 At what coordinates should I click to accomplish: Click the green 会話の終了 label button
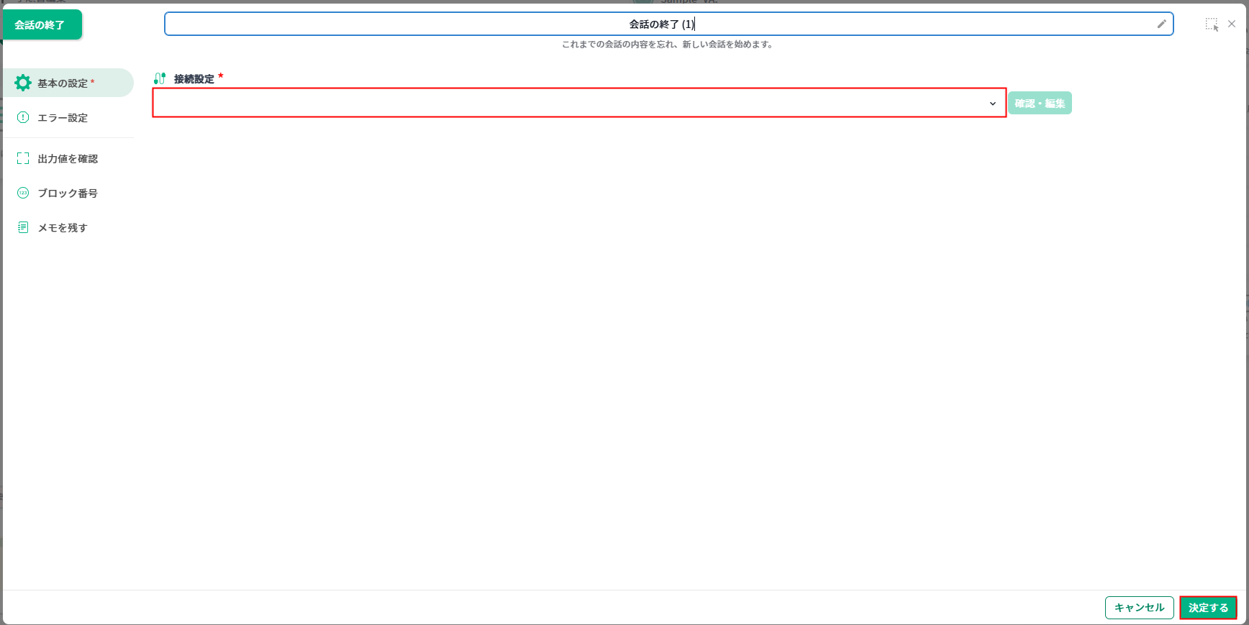click(42, 24)
